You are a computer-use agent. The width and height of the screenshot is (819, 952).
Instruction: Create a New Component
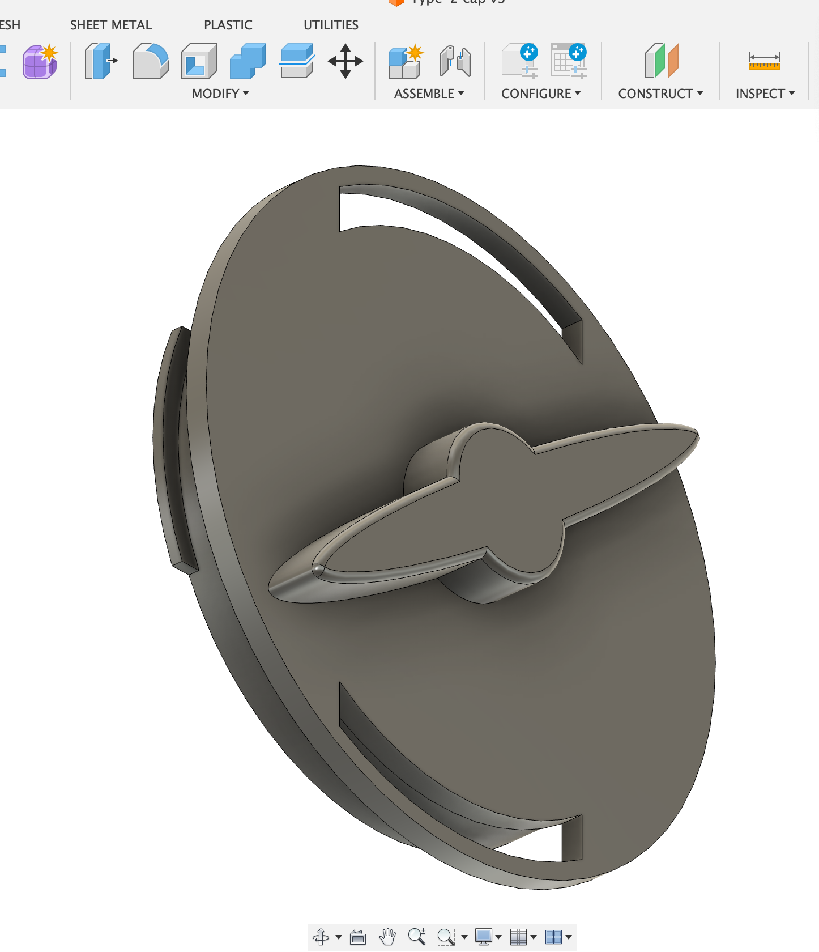coord(406,62)
